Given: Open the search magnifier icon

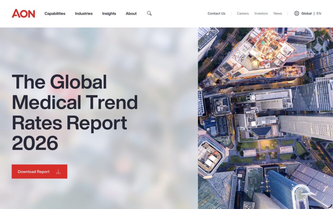Looking at the screenshot, I should coord(149,13).
